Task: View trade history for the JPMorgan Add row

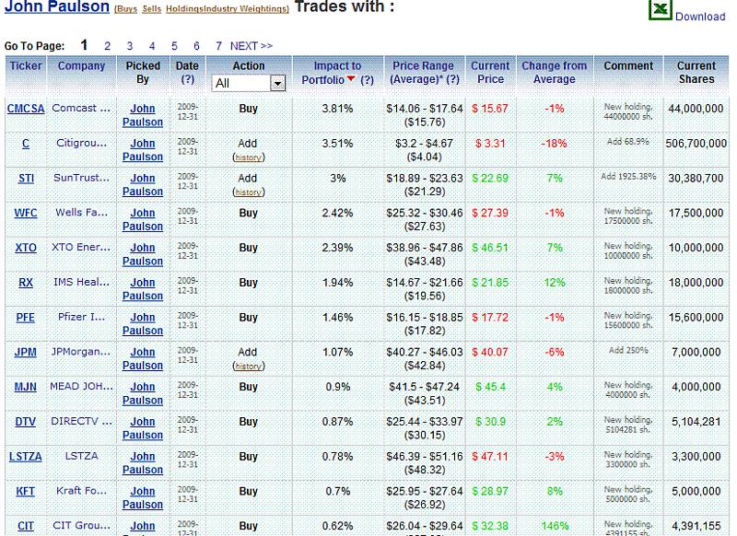Action: tap(249, 366)
